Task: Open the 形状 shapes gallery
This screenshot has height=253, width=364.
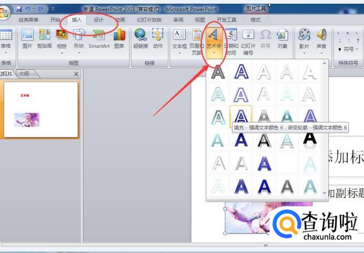Action: pos(79,38)
